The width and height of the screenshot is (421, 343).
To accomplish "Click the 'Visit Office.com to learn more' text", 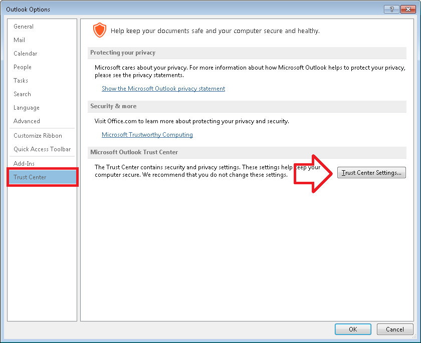I will [x=191, y=121].
